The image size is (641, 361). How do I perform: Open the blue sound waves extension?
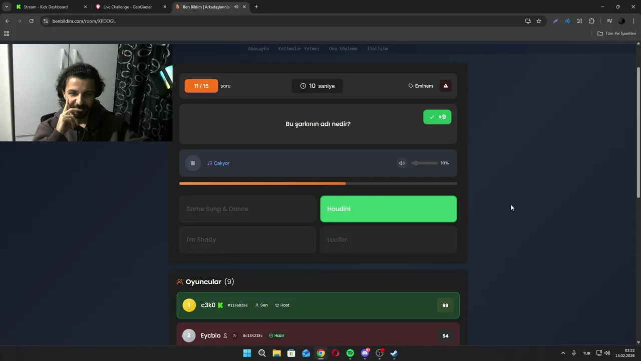point(567,21)
